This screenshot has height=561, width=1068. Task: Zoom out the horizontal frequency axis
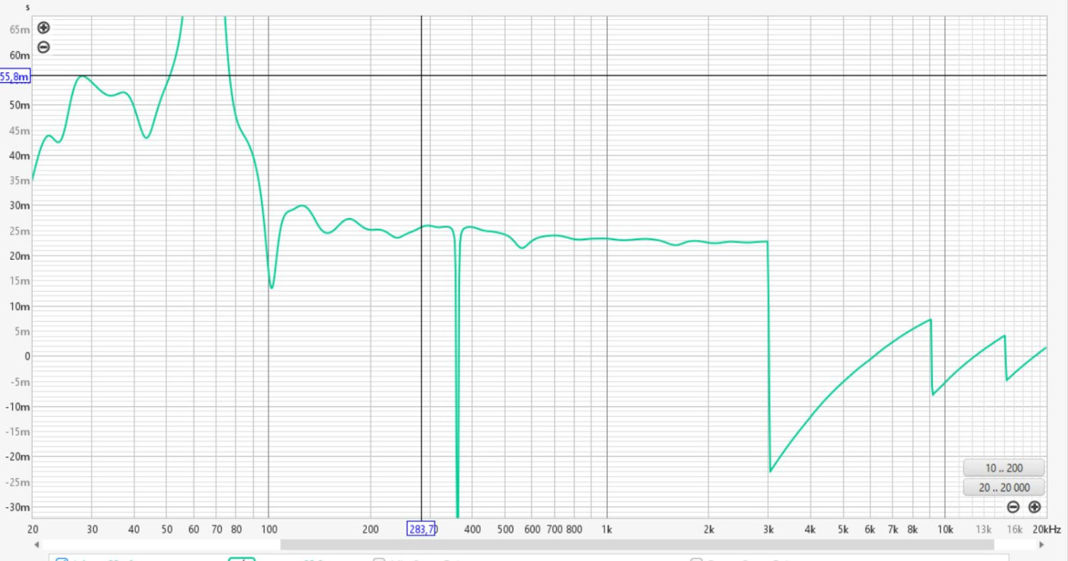(1013, 507)
